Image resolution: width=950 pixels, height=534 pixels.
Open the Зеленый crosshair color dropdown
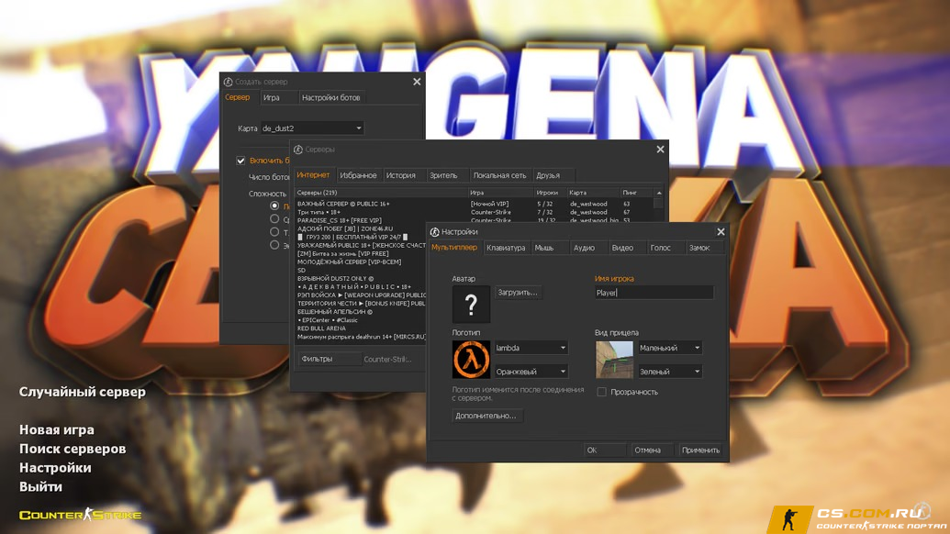click(669, 371)
